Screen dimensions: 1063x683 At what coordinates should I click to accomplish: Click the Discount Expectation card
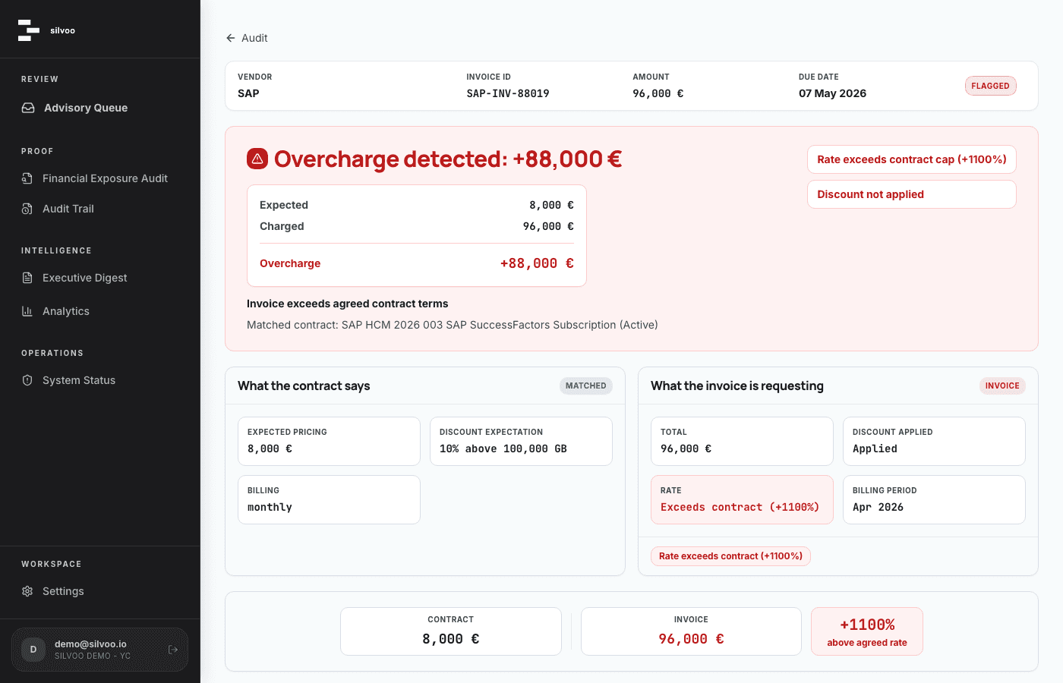[x=521, y=441]
